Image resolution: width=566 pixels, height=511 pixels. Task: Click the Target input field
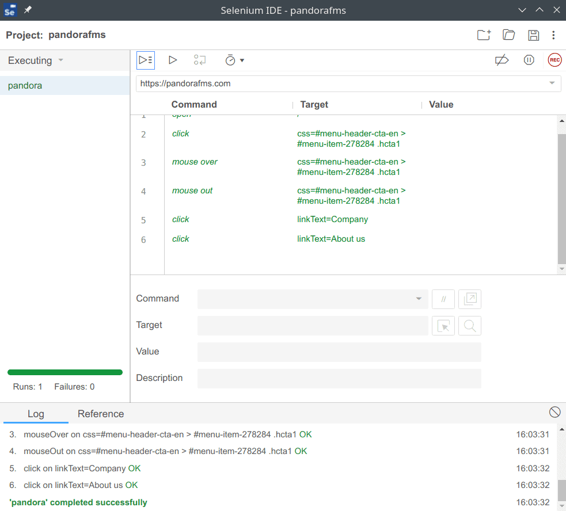click(313, 326)
